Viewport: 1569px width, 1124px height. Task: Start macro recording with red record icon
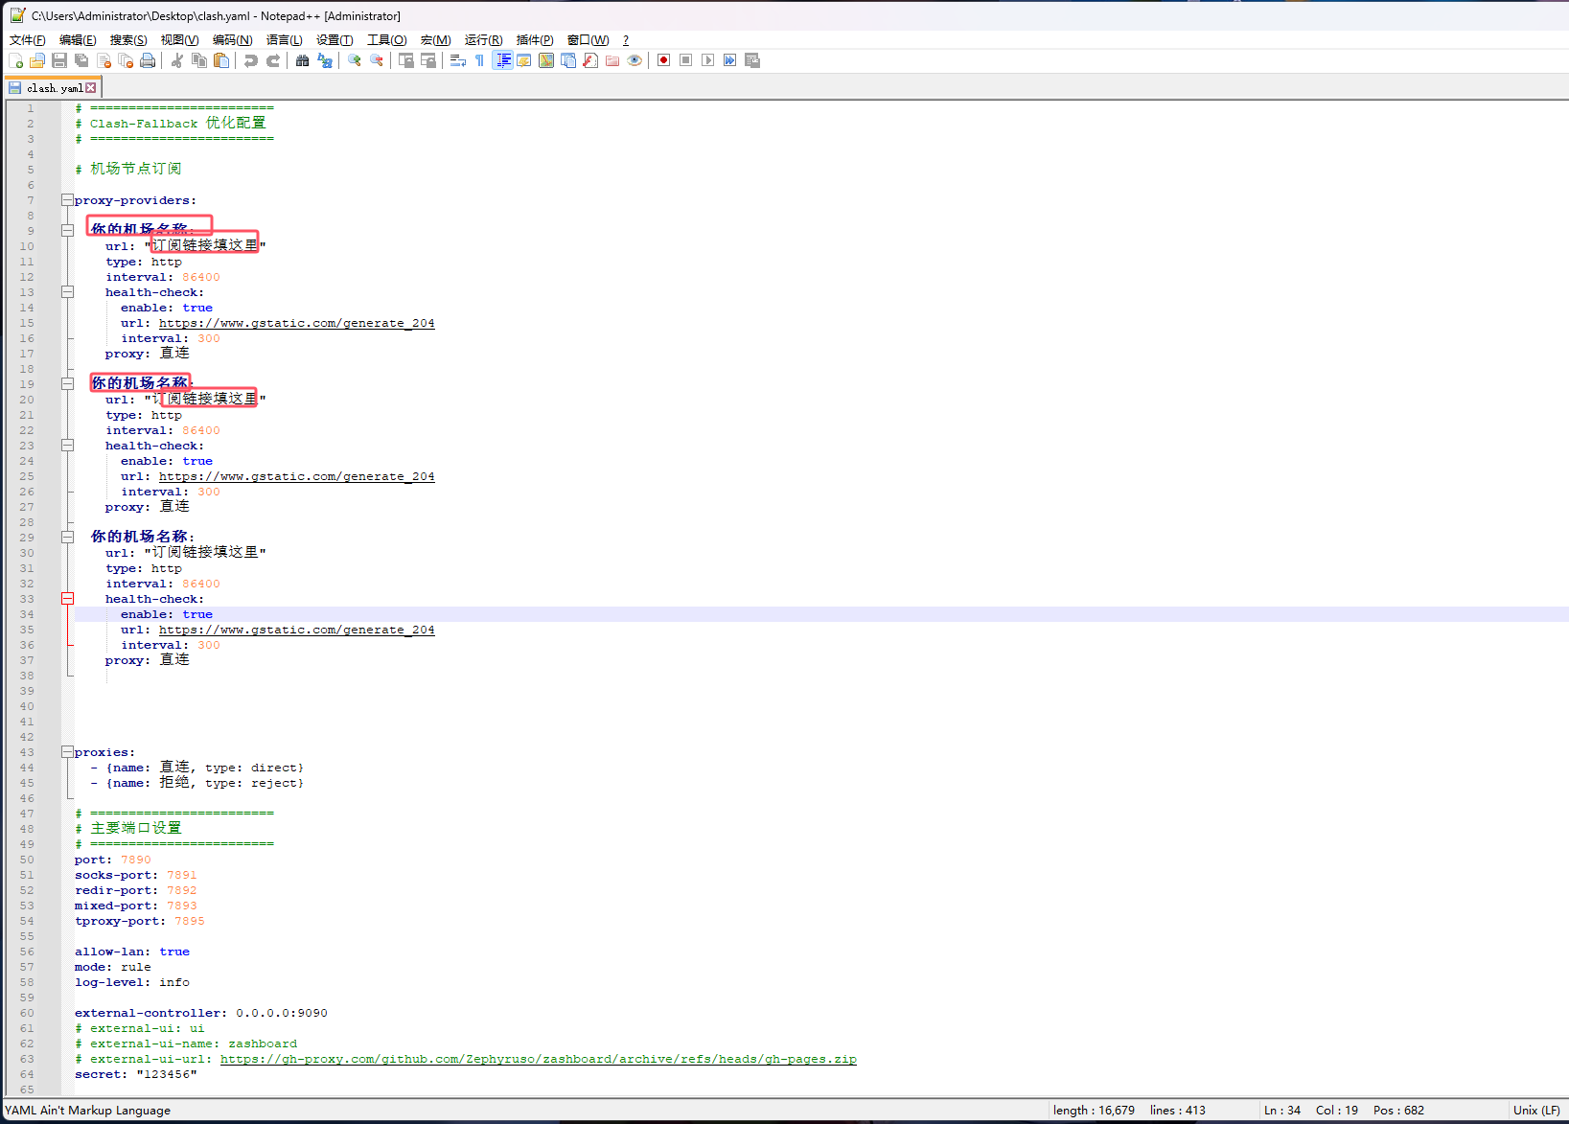point(663,60)
